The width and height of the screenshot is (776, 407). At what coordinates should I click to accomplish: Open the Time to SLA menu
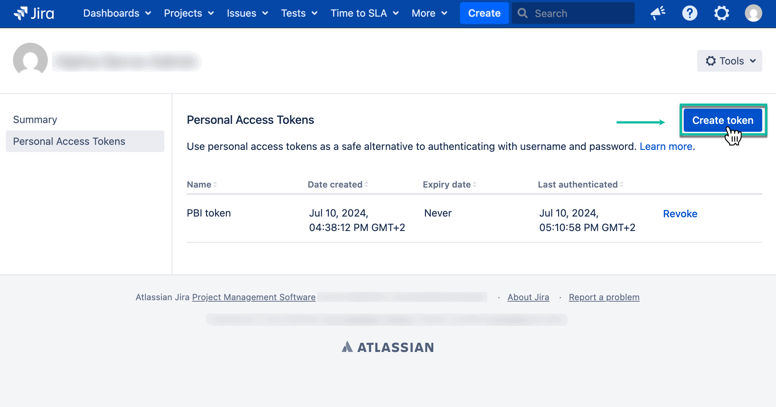click(364, 13)
